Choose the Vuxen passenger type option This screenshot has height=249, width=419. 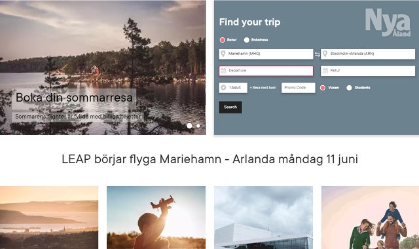click(323, 88)
